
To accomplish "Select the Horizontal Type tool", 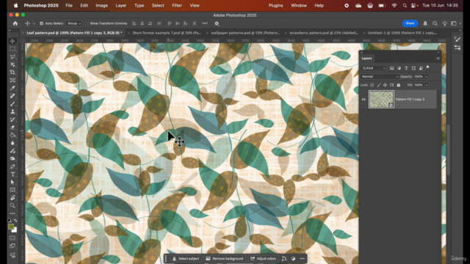I will (12, 175).
